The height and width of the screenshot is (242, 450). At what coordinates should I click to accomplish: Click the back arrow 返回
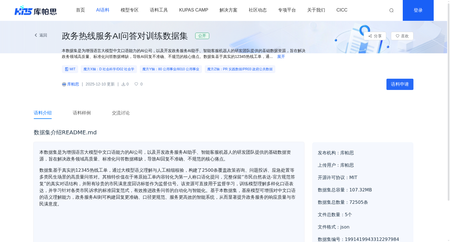[x=41, y=35]
